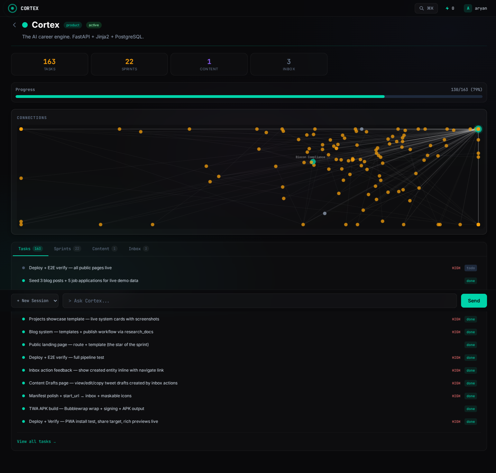The height and width of the screenshot is (473, 496).
Task: Click the highlighted teal hub node in connections
Action: point(478,129)
